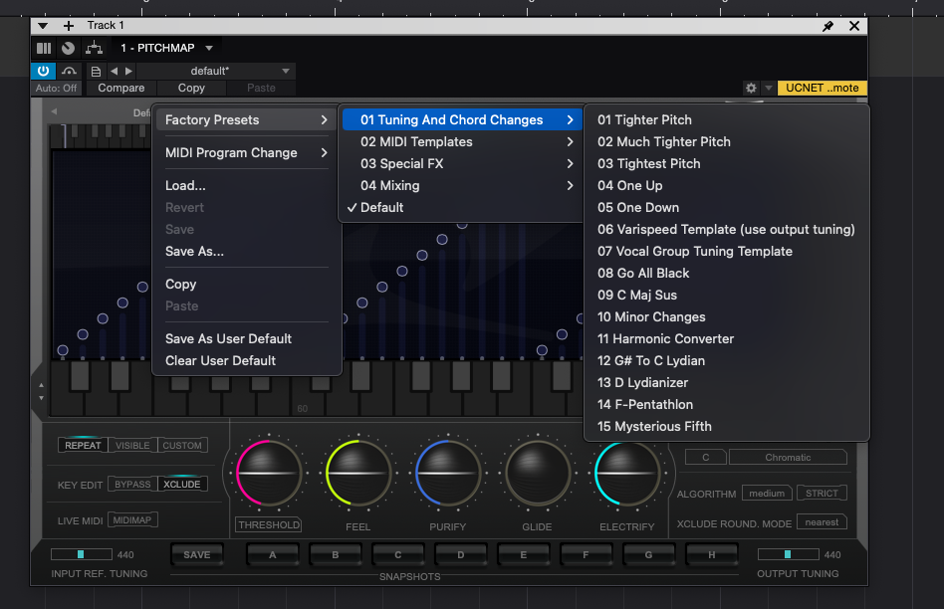Open the nearest round mode dropdown
944x609 pixels.
click(822, 522)
